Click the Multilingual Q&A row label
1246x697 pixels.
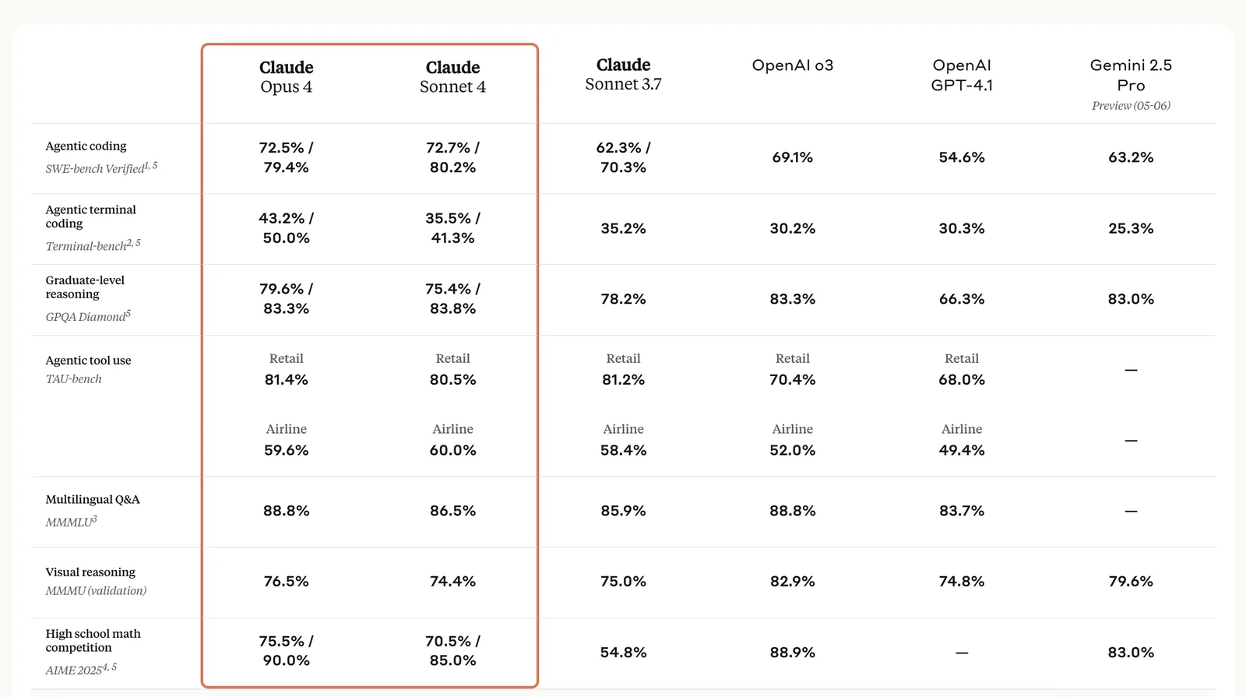pyautogui.click(x=93, y=500)
